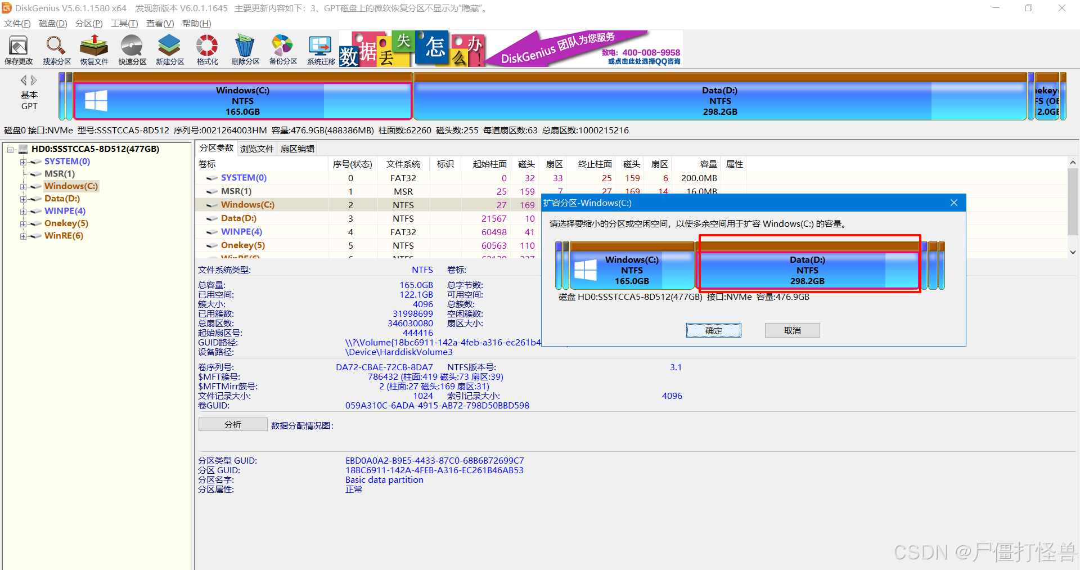Select Onekey(5) in the disk tree
The width and height of the screenshot is (1080, 570).
(x=66, y=223)
